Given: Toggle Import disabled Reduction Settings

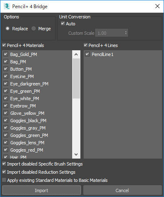Looking at the screenshot, I should click(4, 172).
